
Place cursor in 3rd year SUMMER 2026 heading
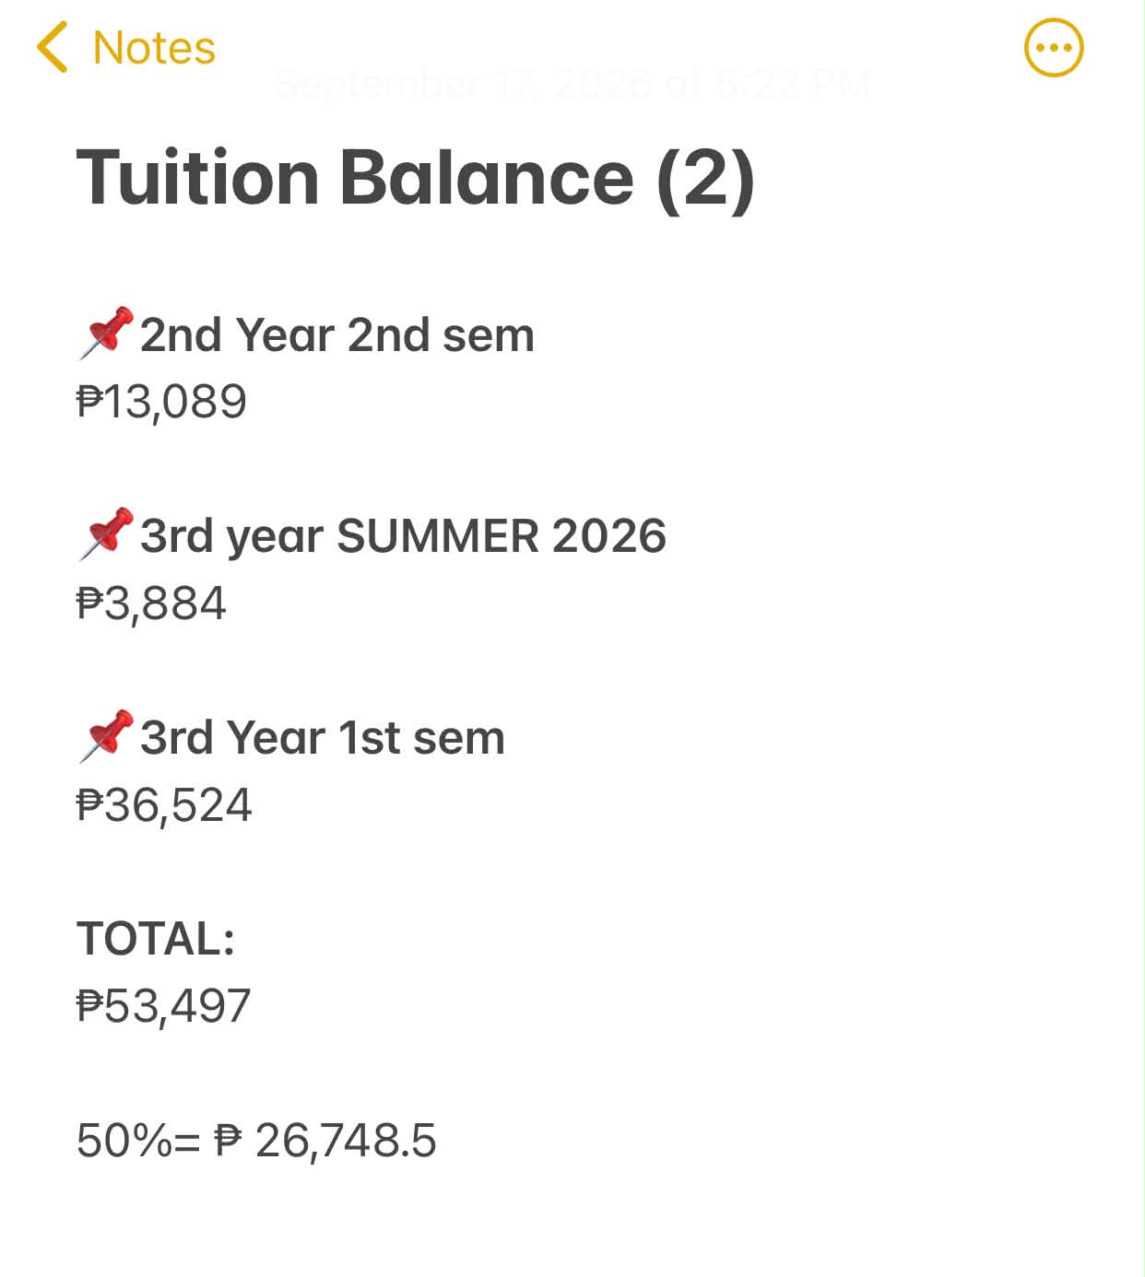[403, 536]
